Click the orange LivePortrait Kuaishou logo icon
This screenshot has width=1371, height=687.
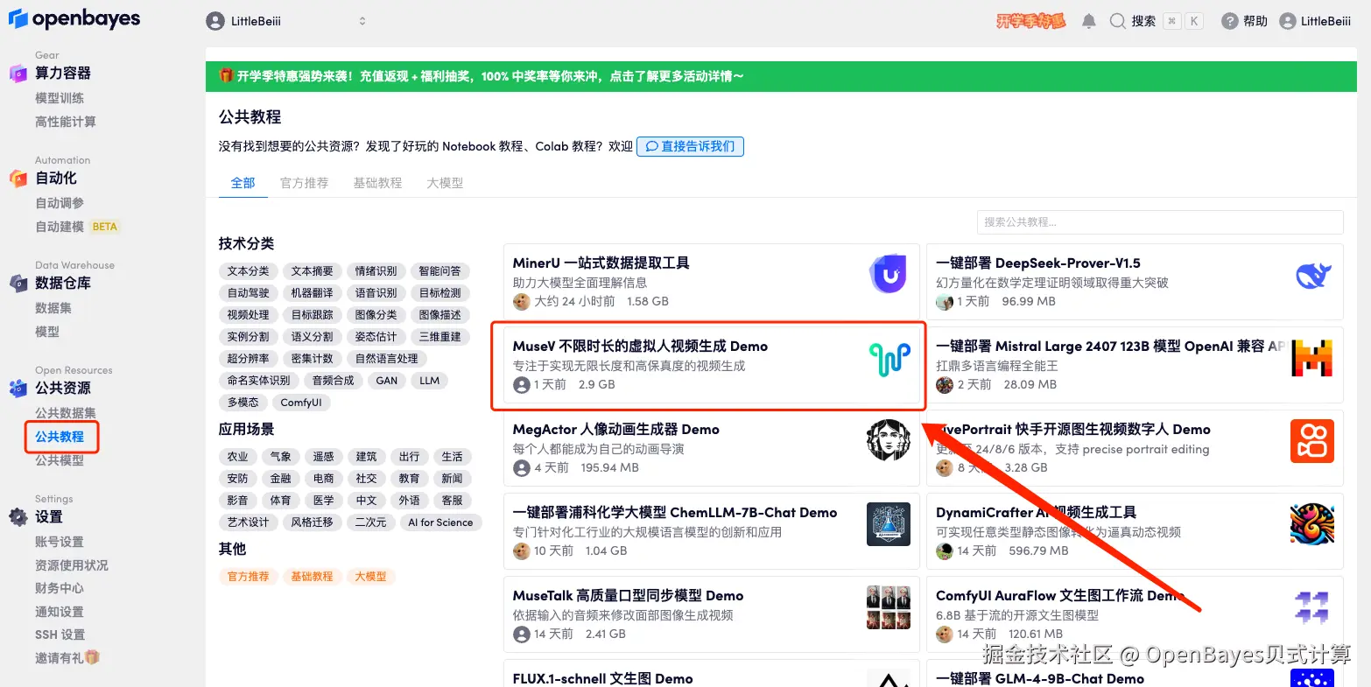1311,442
